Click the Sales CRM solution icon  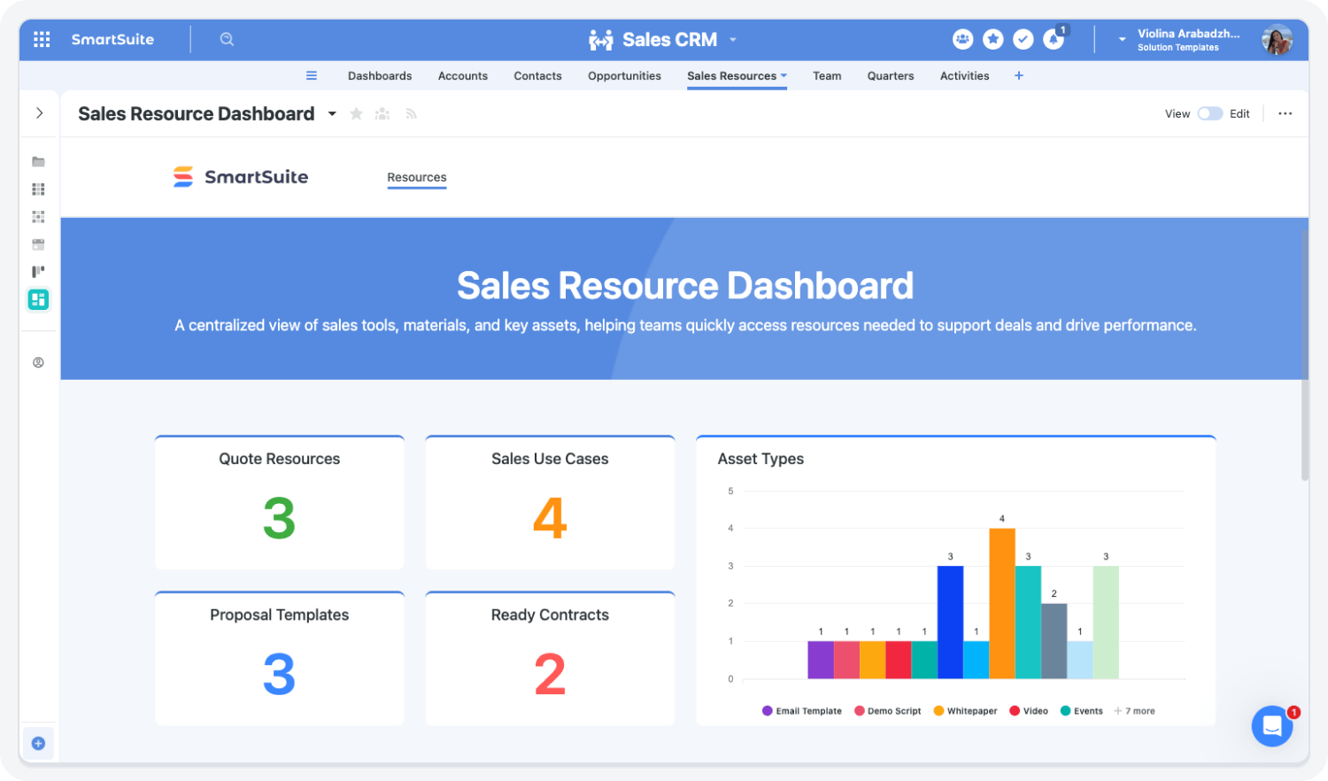(x=601, y=40)
